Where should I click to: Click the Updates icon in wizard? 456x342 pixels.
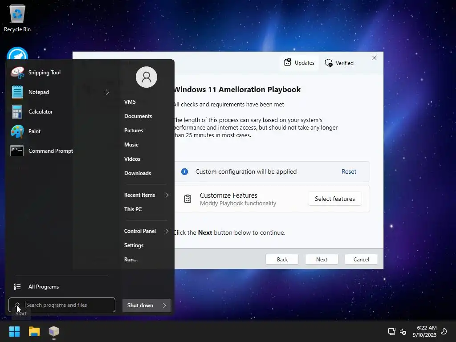(x=287, y=62)
